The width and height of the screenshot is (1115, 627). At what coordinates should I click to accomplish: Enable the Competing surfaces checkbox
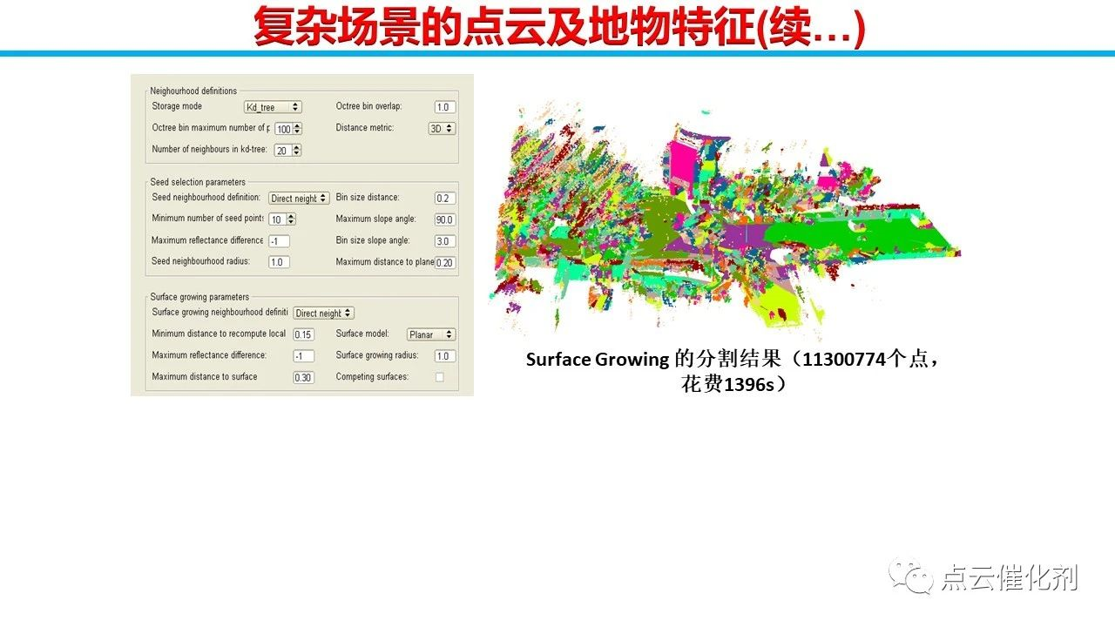439,377
